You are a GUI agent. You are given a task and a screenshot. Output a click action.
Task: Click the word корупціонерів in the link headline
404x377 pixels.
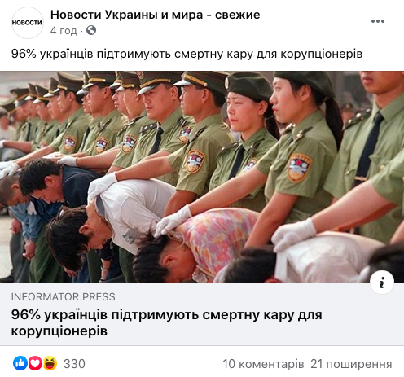pyautogui.click(x=59, y=331)
